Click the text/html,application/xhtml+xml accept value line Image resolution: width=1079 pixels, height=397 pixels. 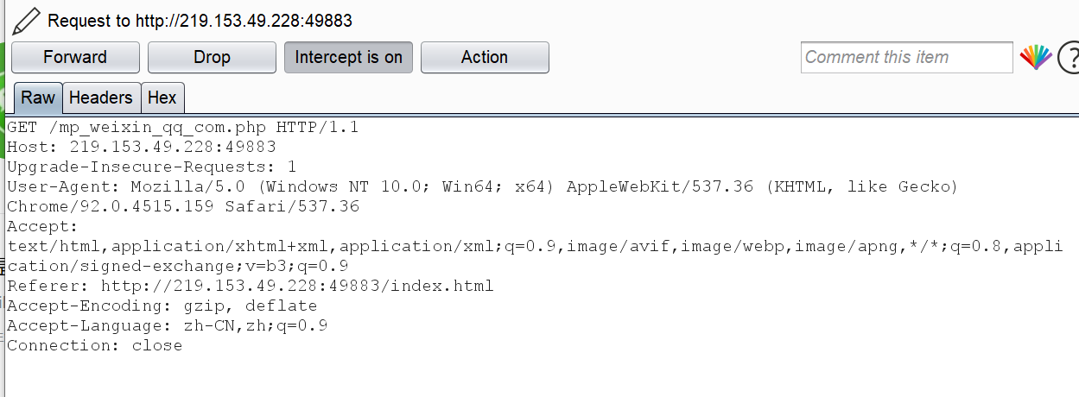(x=535, y=246)
